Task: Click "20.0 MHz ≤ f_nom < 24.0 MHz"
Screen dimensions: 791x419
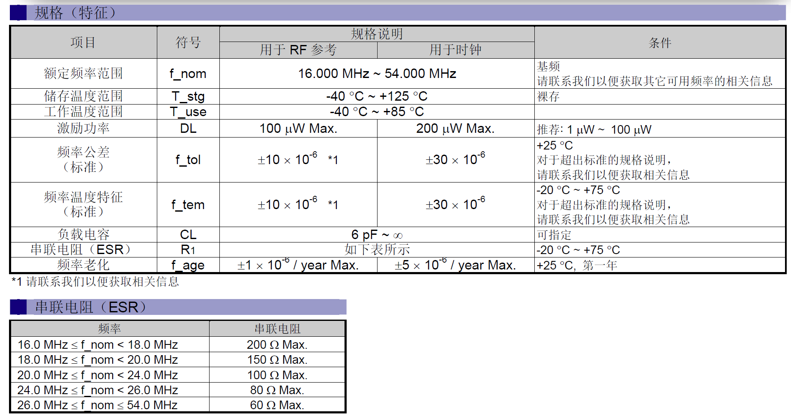Action: click(98, 375)
